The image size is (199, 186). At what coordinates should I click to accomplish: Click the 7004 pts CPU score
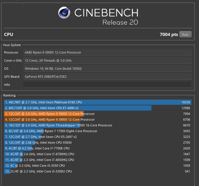point(169,35)
